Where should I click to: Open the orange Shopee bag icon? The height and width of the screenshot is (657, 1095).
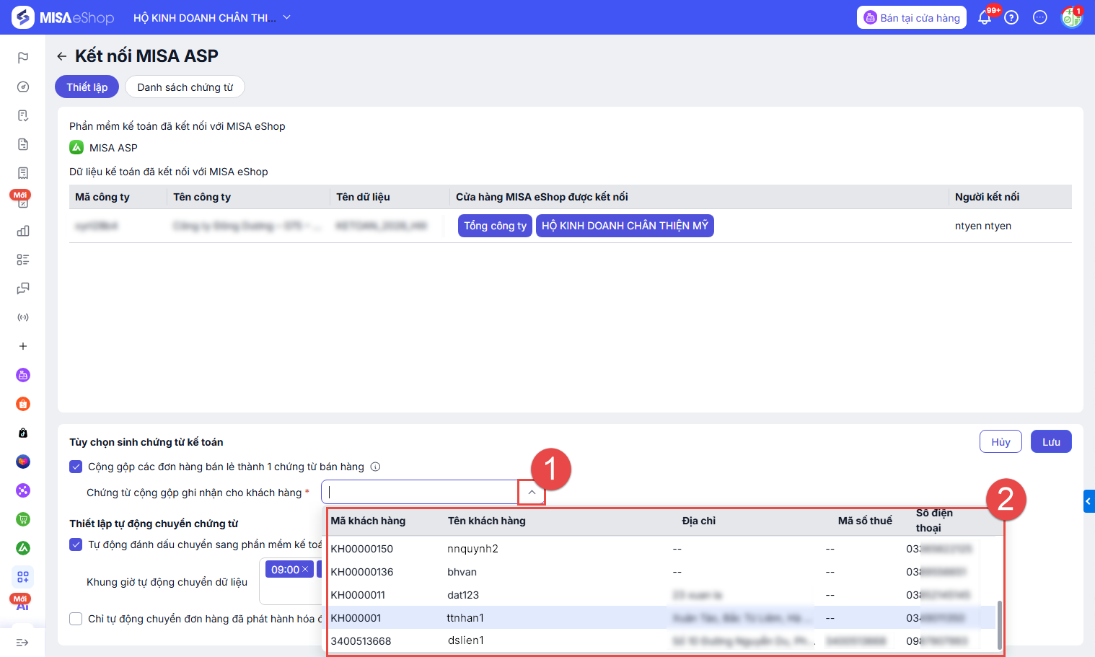click(x=23, y=404)
